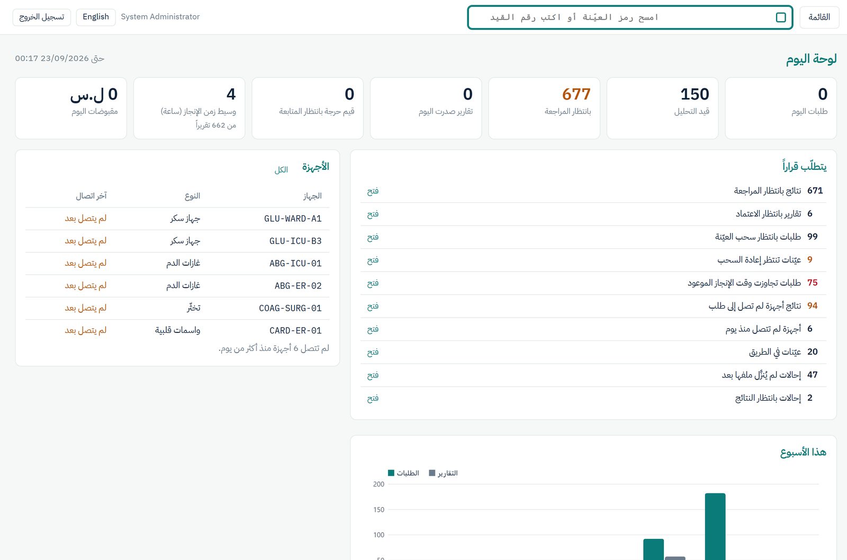Click تسجيل الخروج to log out
Image resolution: width=847 pixels, height=560 pixels.
point(42,17)
